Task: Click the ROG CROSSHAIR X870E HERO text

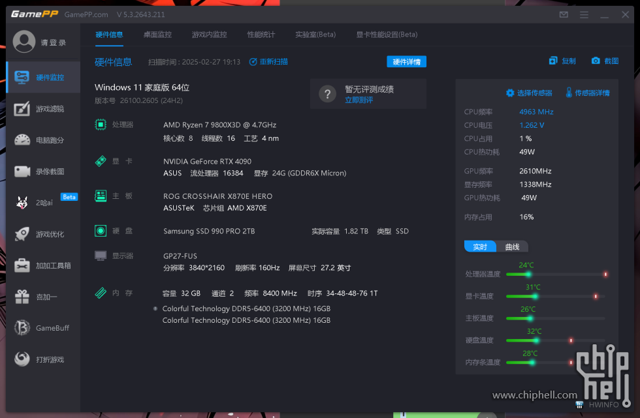Action: [x=217, y=196]
